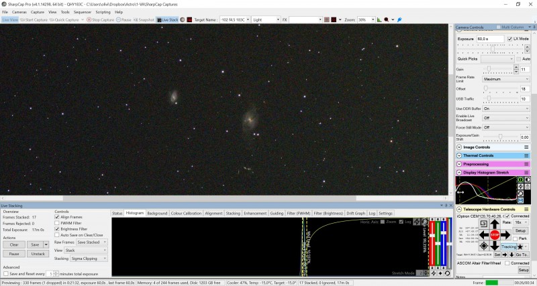Click the red STOP mount button
This screenshot has height=286, width=537.
pos(495,235)
